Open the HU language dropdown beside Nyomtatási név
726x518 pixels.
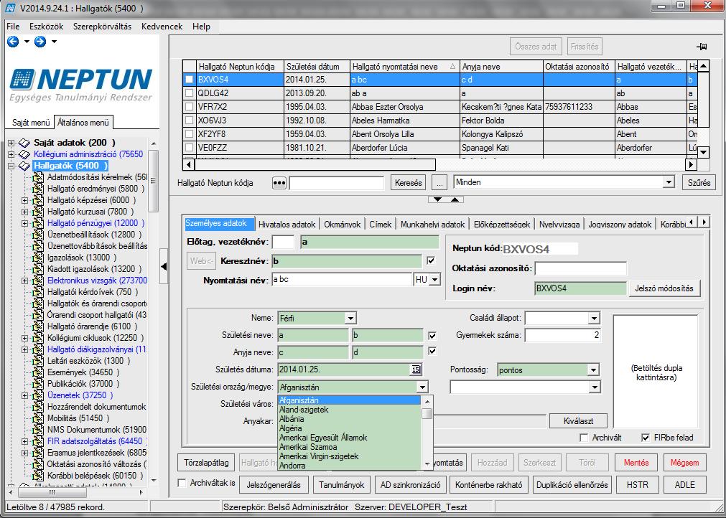tap(435, 280)
